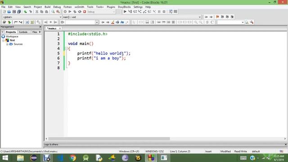Open the search text combo box arrow

point(97,22)
